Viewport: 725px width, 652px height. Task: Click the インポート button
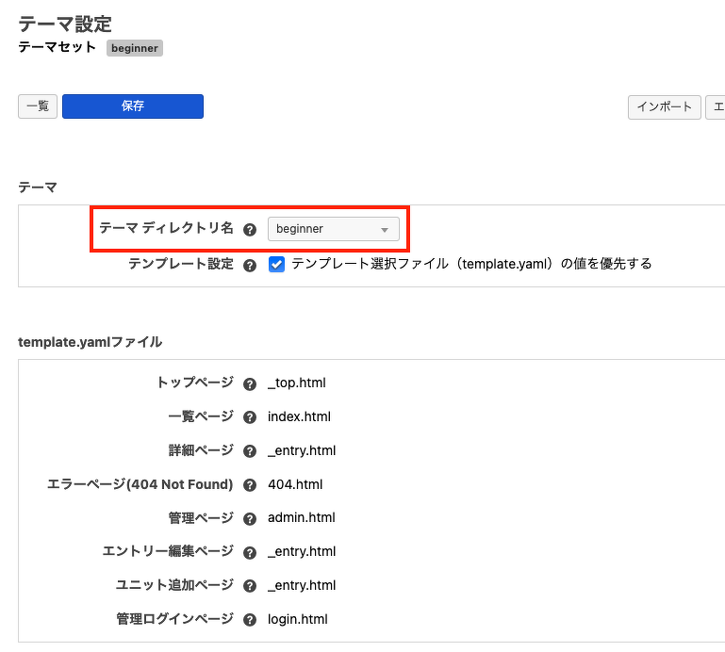click(665, 107)
